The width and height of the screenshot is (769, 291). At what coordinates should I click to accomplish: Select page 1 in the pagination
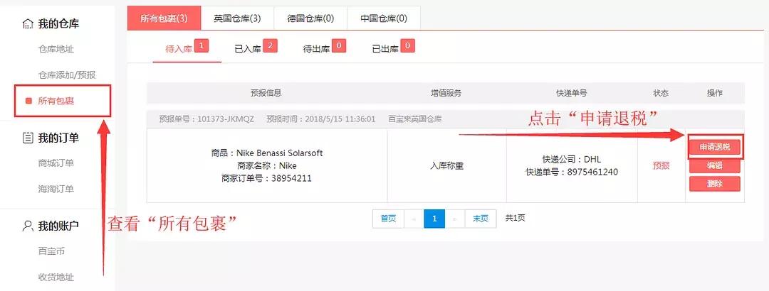tap(434, 219)
